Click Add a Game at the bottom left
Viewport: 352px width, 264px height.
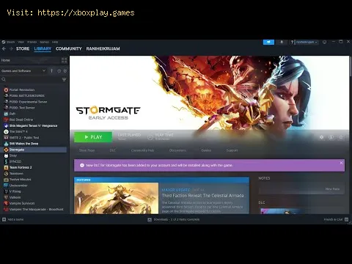pos(13,219)
